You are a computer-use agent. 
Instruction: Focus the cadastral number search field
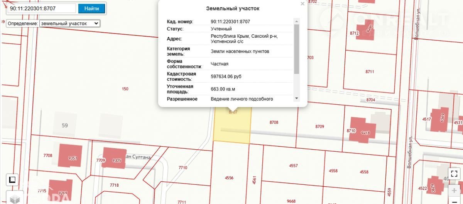click(42, 8)
